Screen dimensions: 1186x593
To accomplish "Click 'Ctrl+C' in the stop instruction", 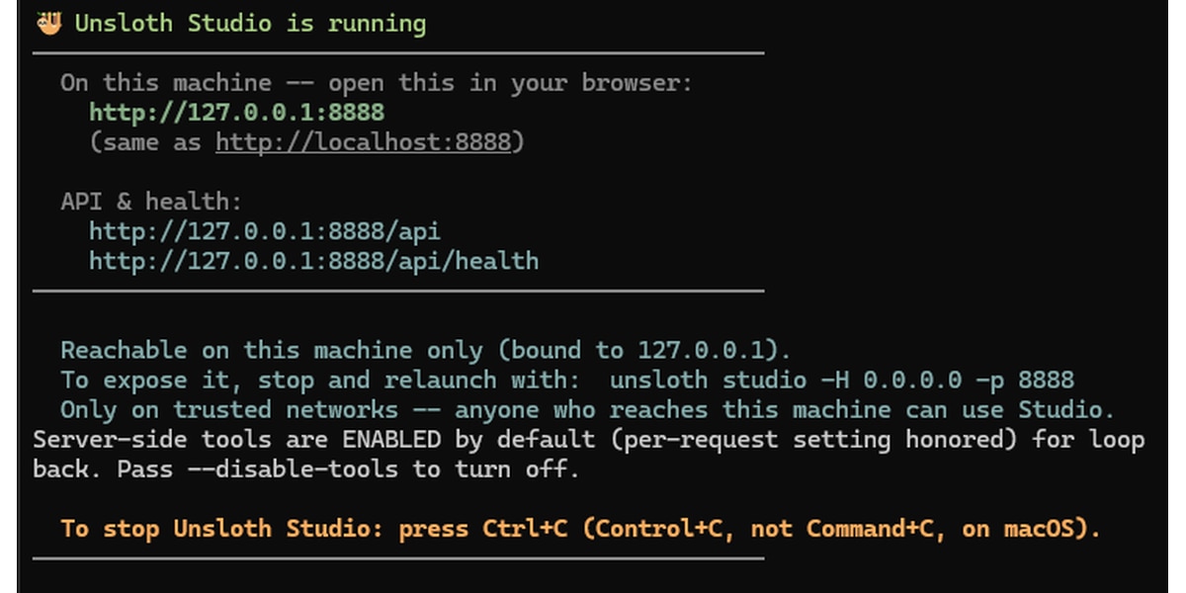I will pyautogui.click(x=525, y=528).
